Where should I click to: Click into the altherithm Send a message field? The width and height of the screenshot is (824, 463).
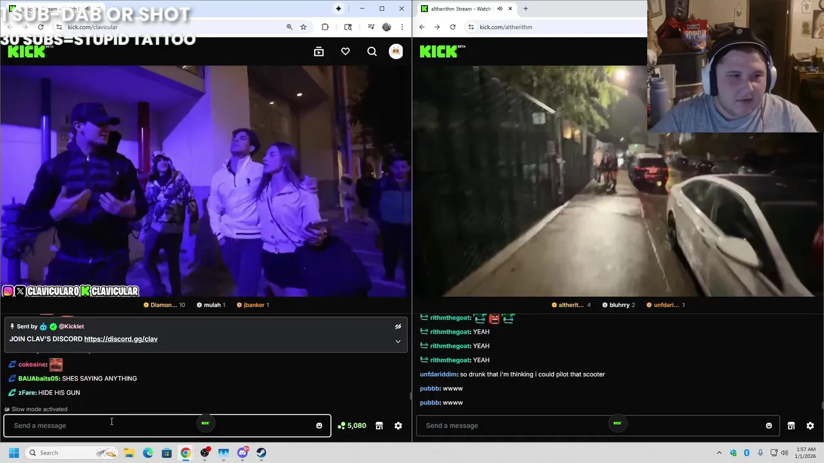pyautogui.click(x=598, y=426)
